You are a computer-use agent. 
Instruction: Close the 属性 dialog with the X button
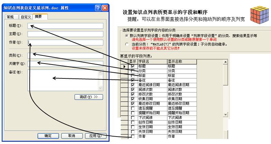click(x=105, y=7)
